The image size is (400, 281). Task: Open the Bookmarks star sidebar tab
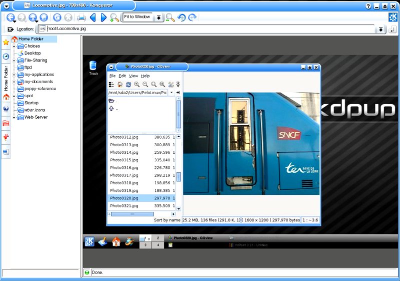tap(6, 42)
